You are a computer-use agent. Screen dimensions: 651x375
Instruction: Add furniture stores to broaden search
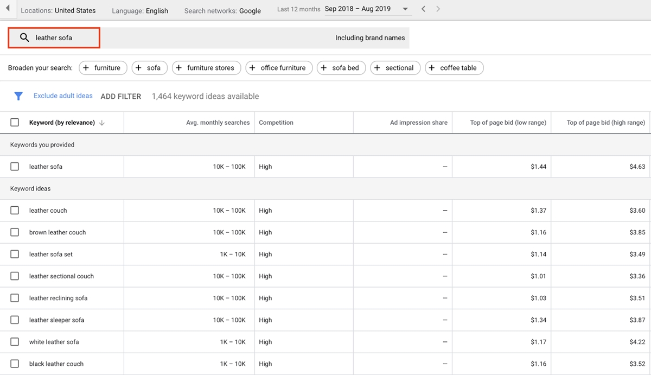coord(207,68)
